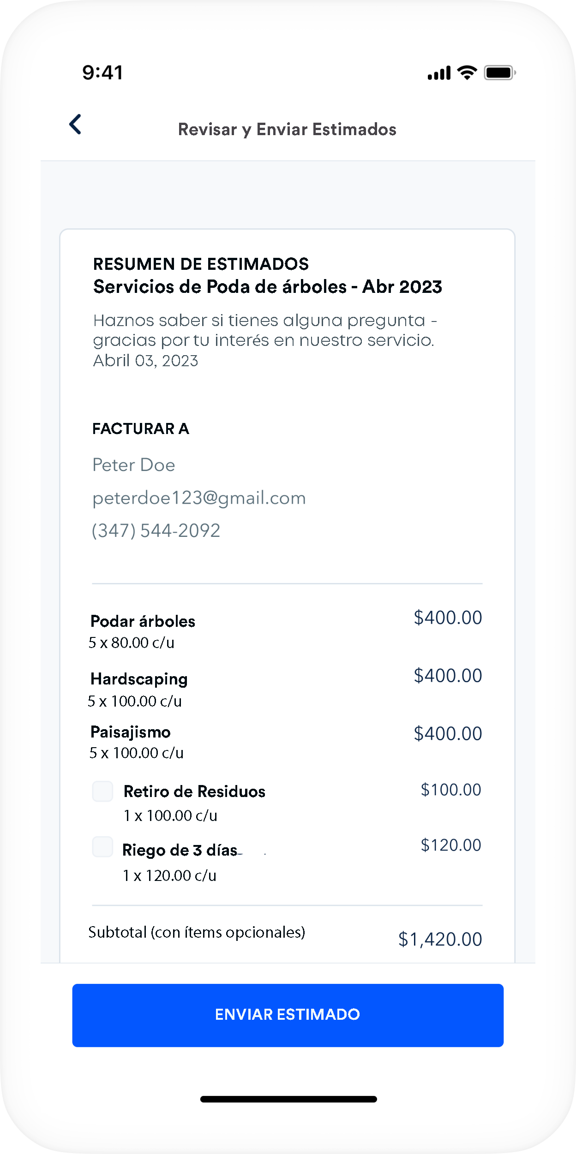Tap the $1,420.00 subtotal amount

tap(440, 939)
